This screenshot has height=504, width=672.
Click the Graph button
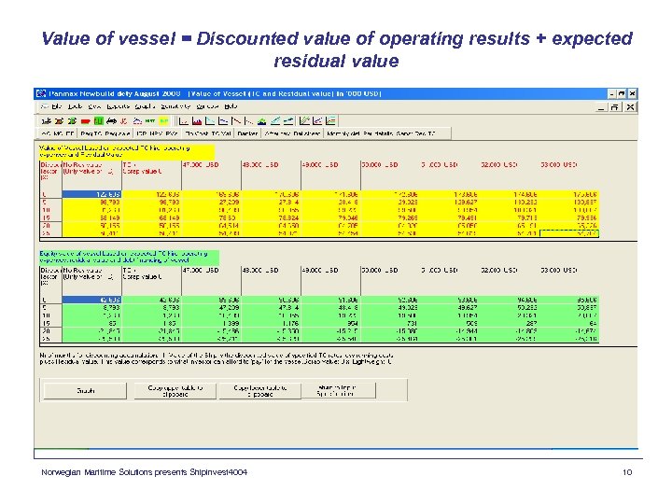85,390
